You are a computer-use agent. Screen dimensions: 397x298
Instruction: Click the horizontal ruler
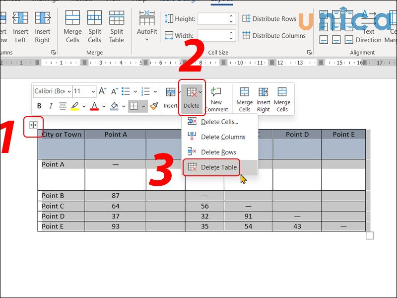(198, 63)
